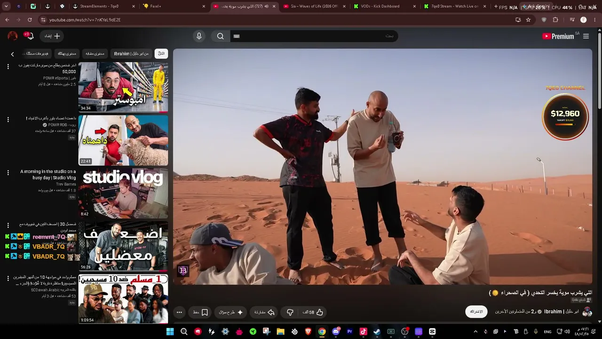Open Chrome profile avatar in toolbar
This screenshot has width=602, height=339.
pyautogui.click(x=584, y=20)
